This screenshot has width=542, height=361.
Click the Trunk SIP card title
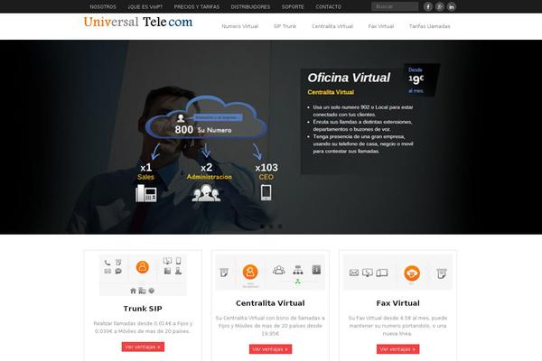(143, 309)
